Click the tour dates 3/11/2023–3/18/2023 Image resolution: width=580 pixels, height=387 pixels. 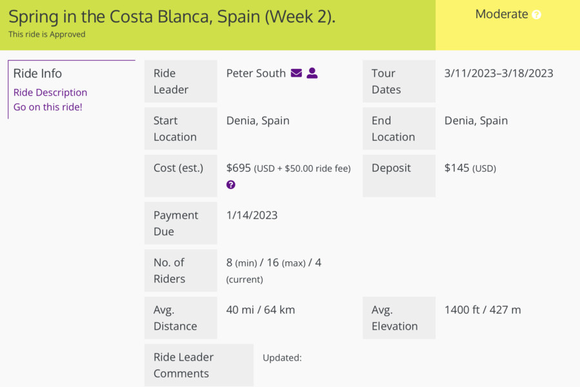pyautogui.click(x=499, y=74)
